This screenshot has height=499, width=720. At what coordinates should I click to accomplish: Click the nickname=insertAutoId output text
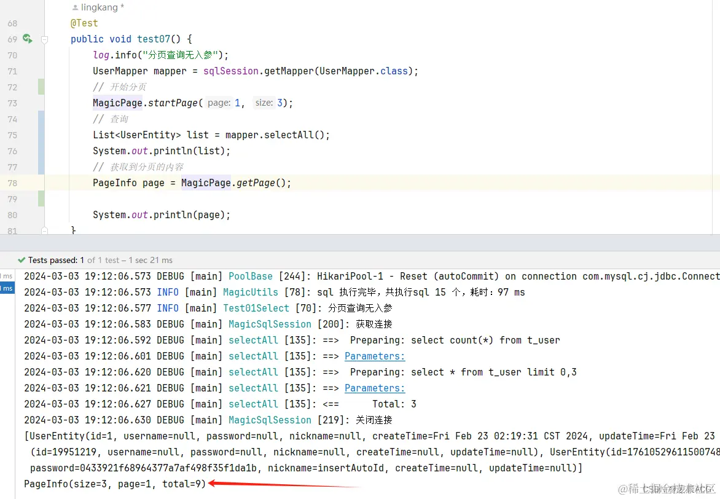coord(326,468)
